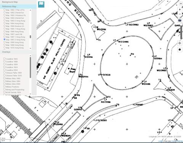Click the 'RO/3982' lamp post label
183x143 pixels.
pyautogui.click(x=134, y=25)
